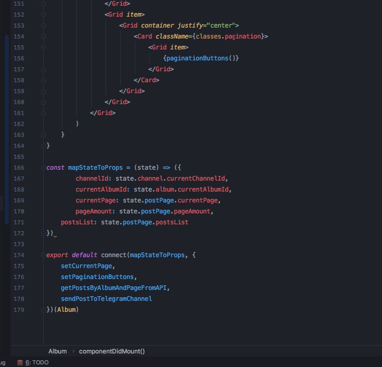
Task: Toggle fold marker on line 164
Action: pos(43,146)
